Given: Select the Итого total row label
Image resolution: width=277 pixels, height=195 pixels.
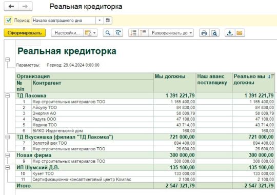Looking at the screenshot, I should pos(24,186).
